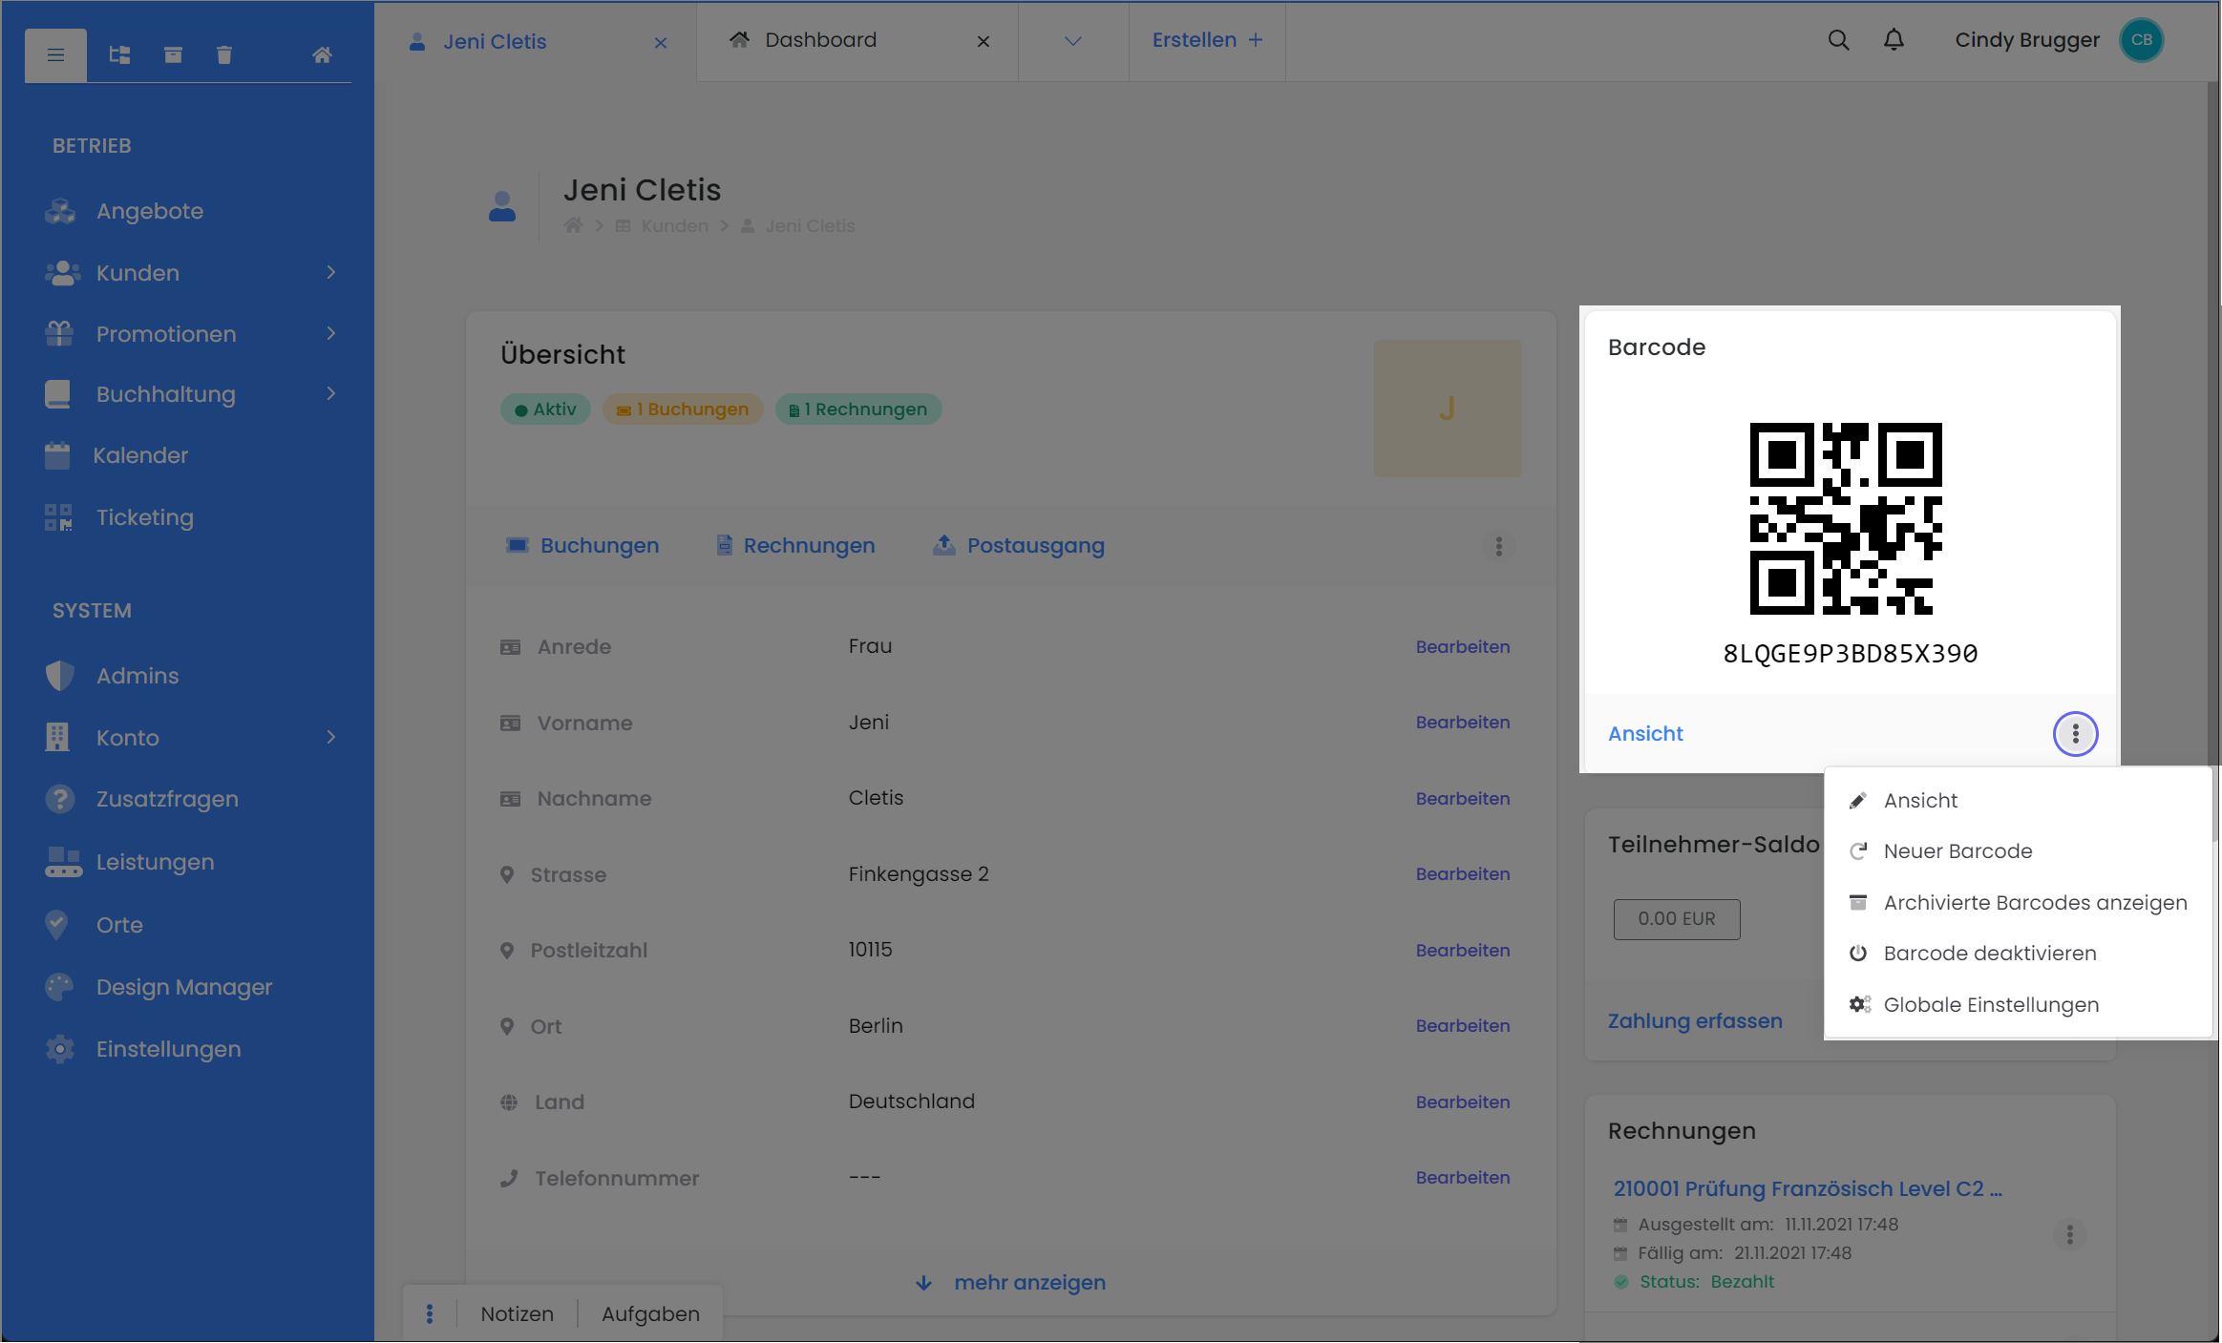Click the home icon in sidebar toolbar

coord(322,55)
